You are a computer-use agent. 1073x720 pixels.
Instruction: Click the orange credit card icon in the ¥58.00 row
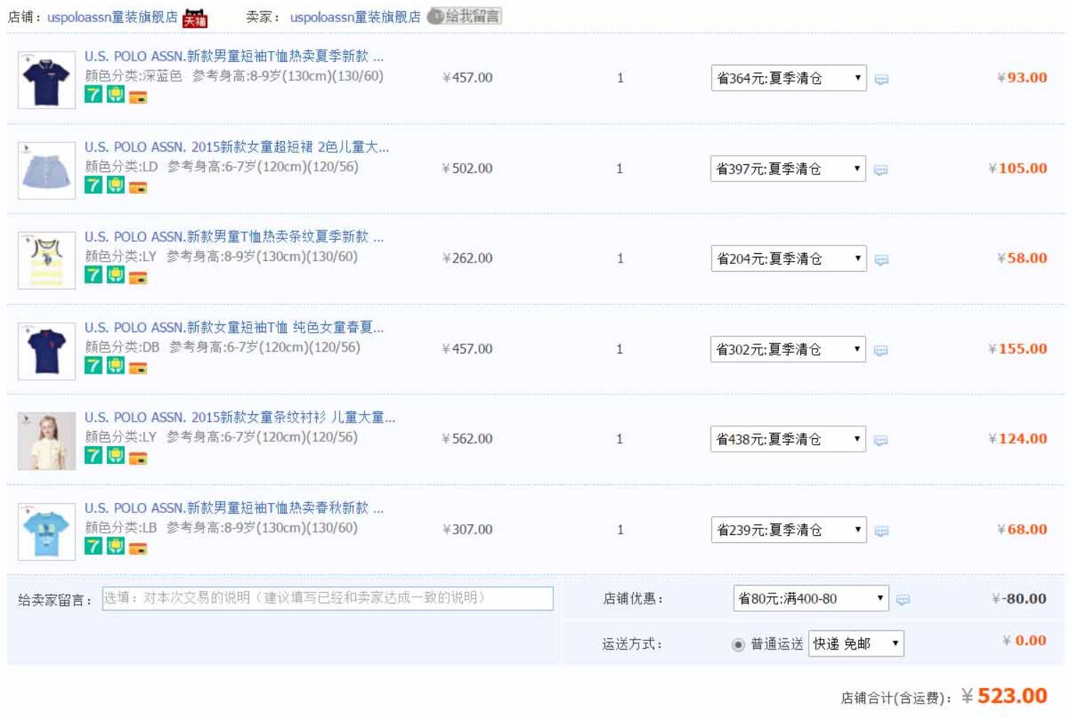[138, 277]
